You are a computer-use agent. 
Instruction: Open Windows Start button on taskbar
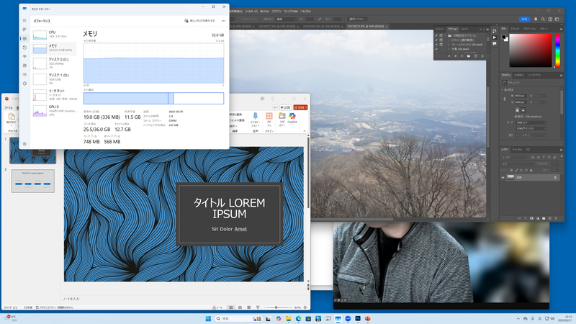(x=208, y=318)
